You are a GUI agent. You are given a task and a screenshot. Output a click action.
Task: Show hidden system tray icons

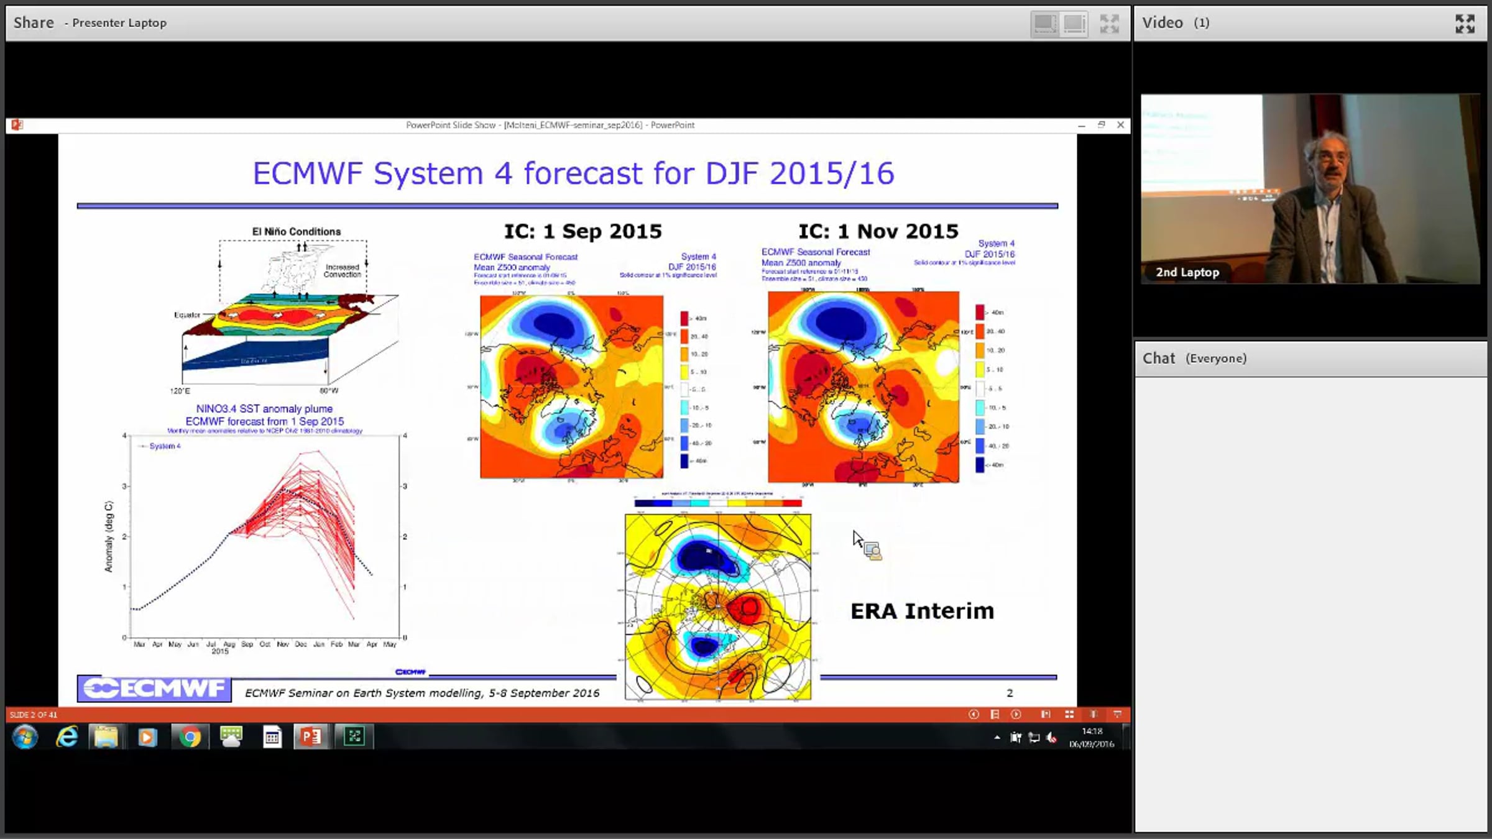997,738
